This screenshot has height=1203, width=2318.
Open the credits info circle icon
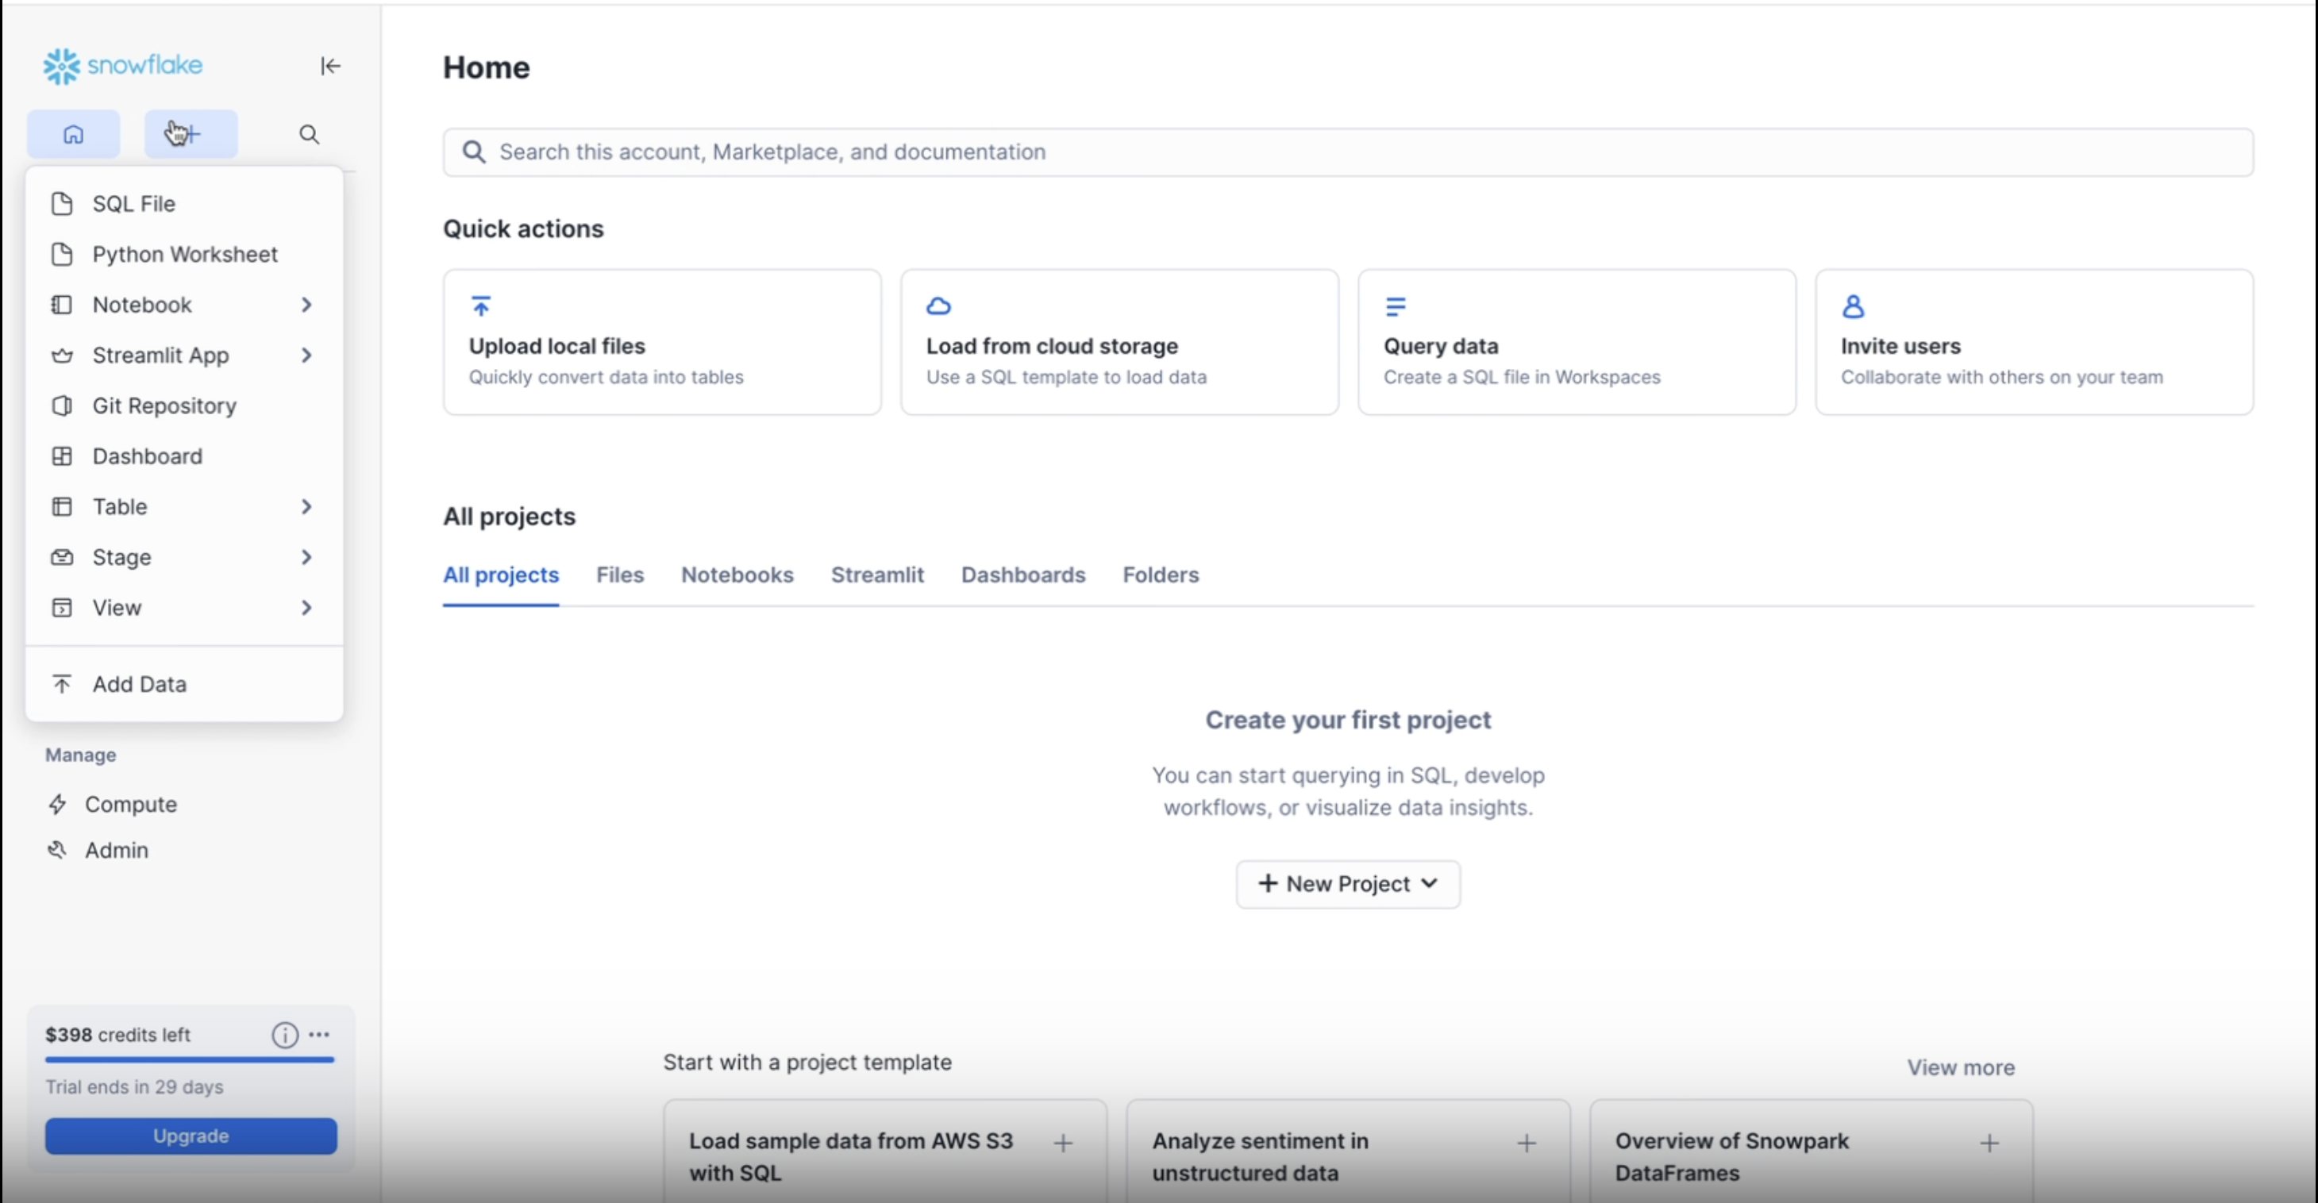point(284,1035)
